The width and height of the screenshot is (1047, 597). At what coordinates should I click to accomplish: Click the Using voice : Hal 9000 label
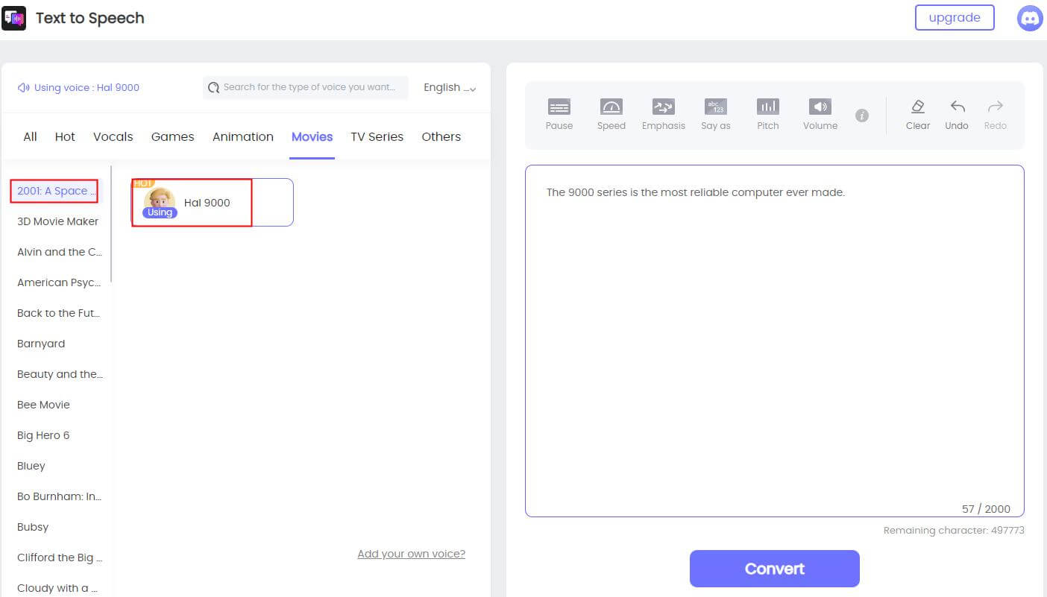coord(87,87)
